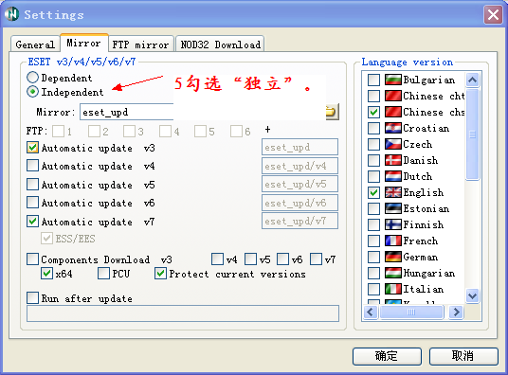
Task: Click the eset_upd/v7 path field
Action: (299, 221)
